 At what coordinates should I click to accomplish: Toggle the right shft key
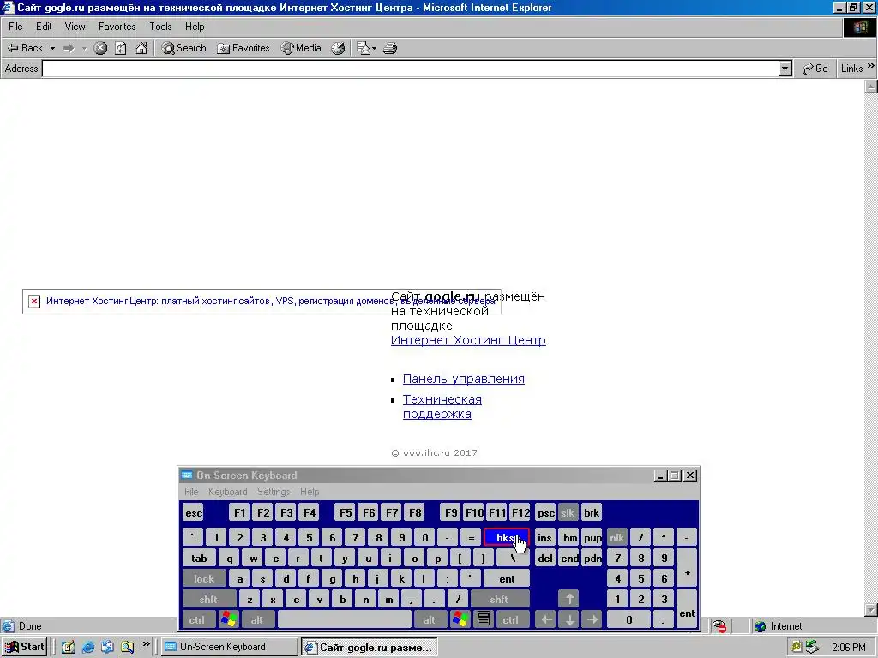pos(500,600)
